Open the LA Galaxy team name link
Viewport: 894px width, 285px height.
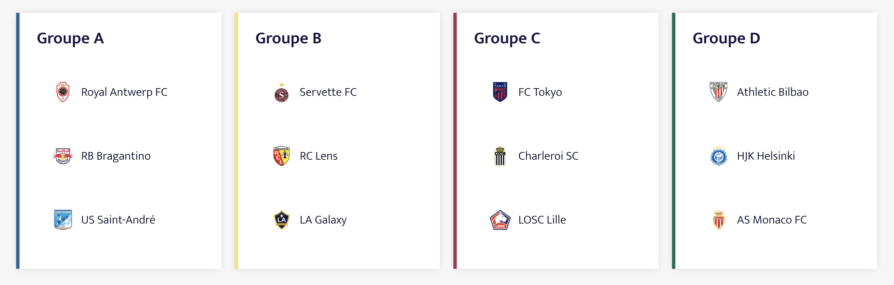pyautogui.click(x=323, y=220)
